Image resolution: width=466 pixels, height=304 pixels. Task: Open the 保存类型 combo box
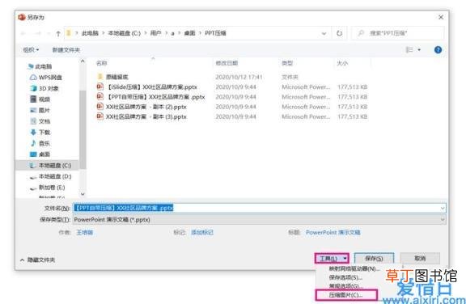pyautogui.click(x=259, y=220)
